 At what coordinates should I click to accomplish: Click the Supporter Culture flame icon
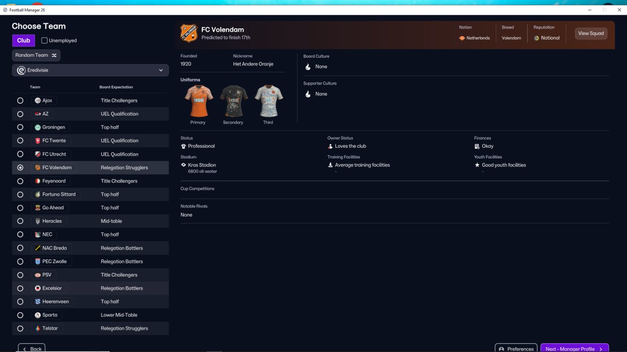[308, 94]
